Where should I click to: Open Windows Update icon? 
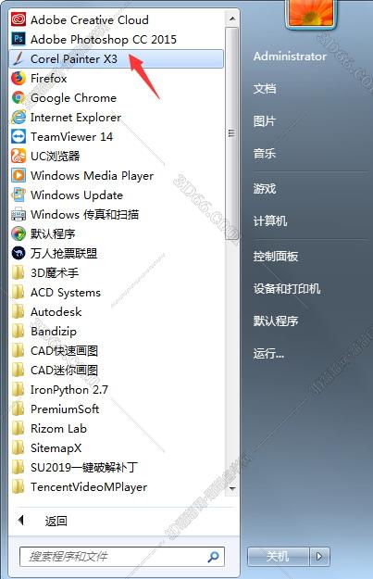[19, 195]
